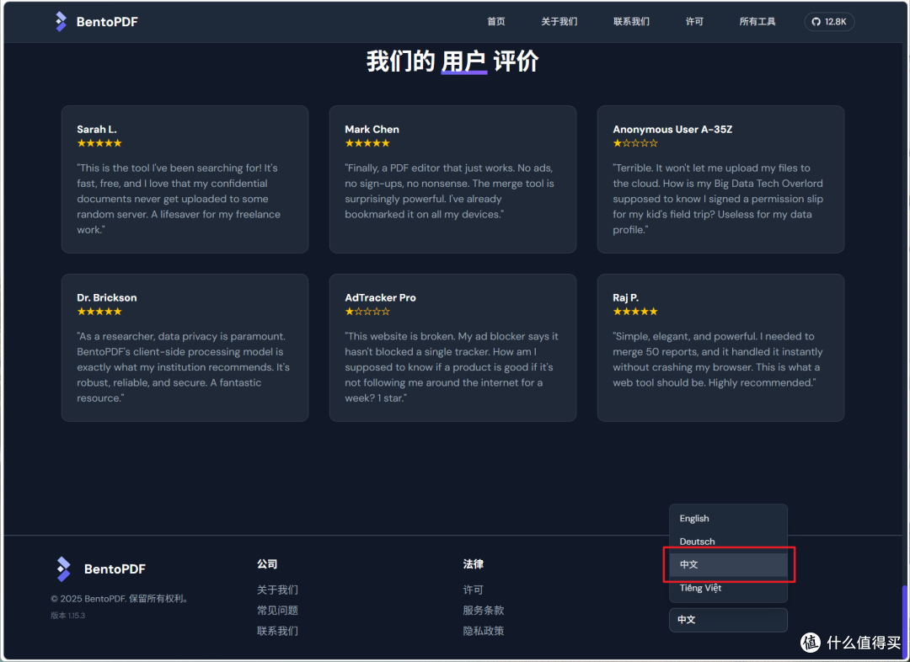
Task: Click AdTracker Pro's review about ad blocker
Action: pos(452,367)
